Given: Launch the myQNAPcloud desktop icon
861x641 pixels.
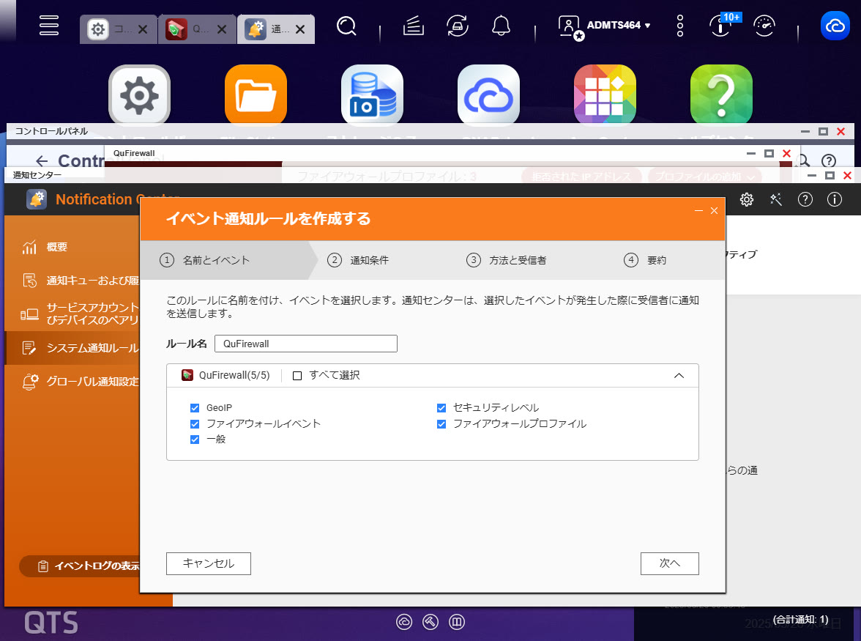Looking at the screenshot, I should 489,95.
